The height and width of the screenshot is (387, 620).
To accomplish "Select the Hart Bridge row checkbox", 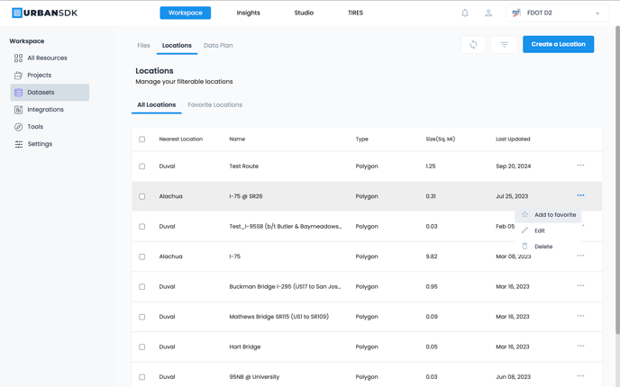I will pos(141,346).
